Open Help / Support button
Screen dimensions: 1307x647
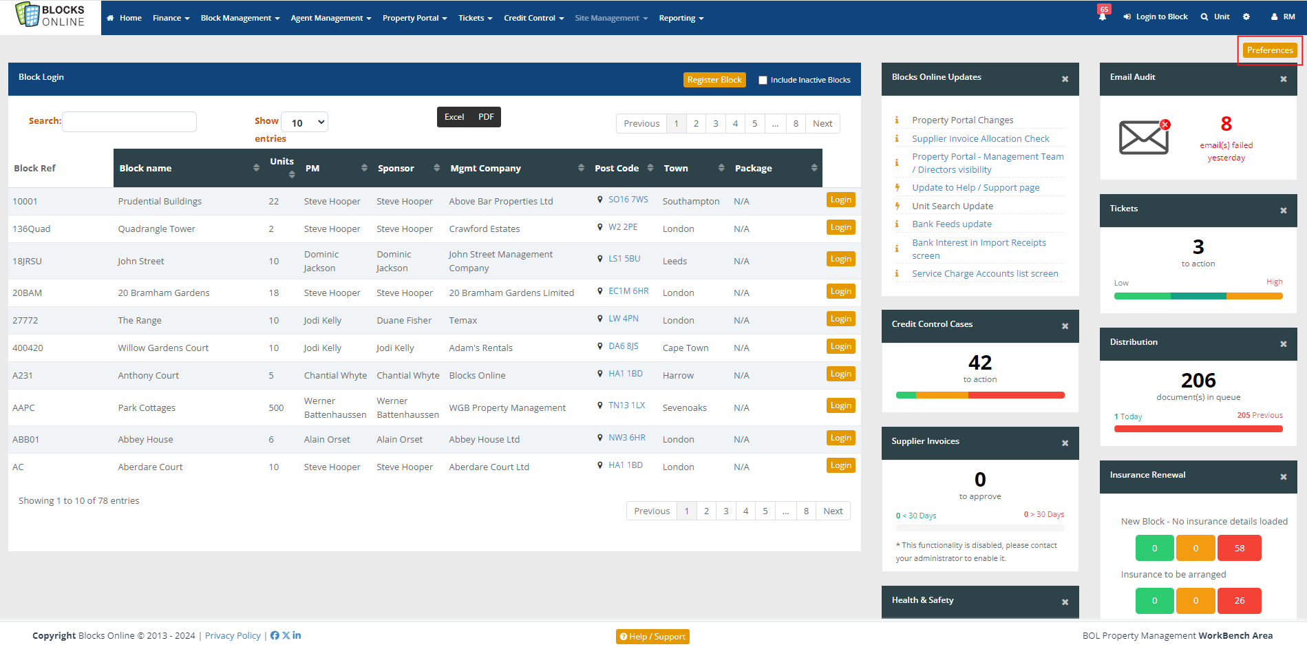(x=652, y=637)
